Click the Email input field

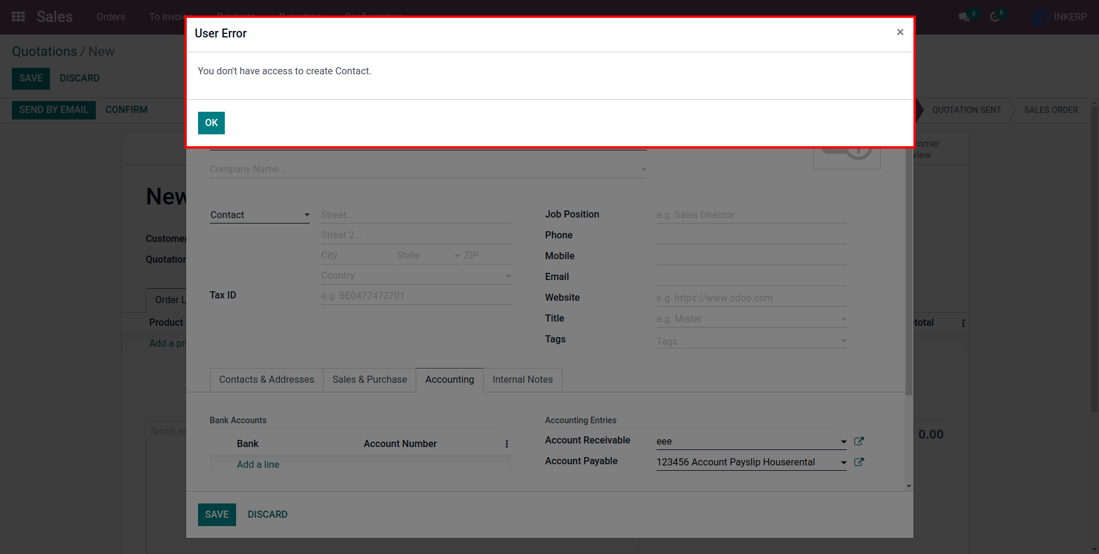click(752, 277)
